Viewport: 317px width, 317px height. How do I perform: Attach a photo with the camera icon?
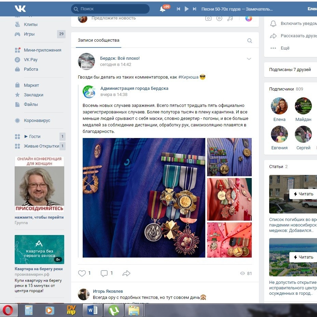coord(208,18)
